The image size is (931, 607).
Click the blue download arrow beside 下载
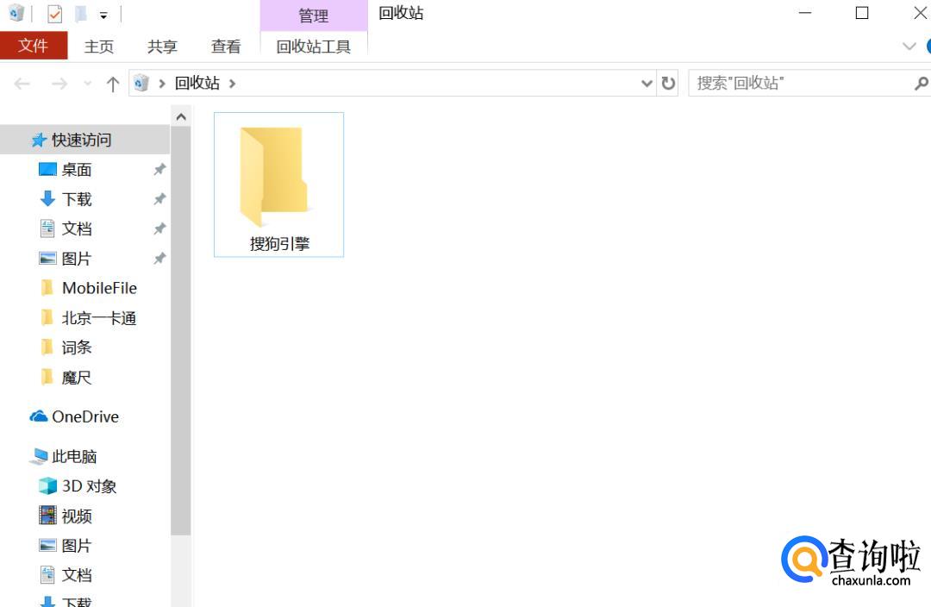[47, 199]
